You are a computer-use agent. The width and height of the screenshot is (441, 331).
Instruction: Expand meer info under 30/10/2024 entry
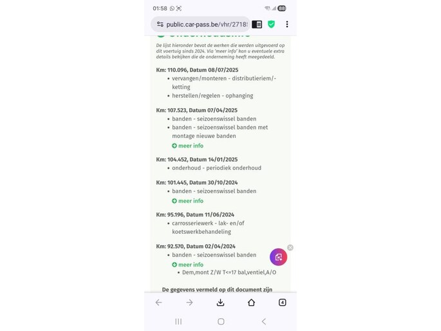pyautogui.click(x=187, y=201)
